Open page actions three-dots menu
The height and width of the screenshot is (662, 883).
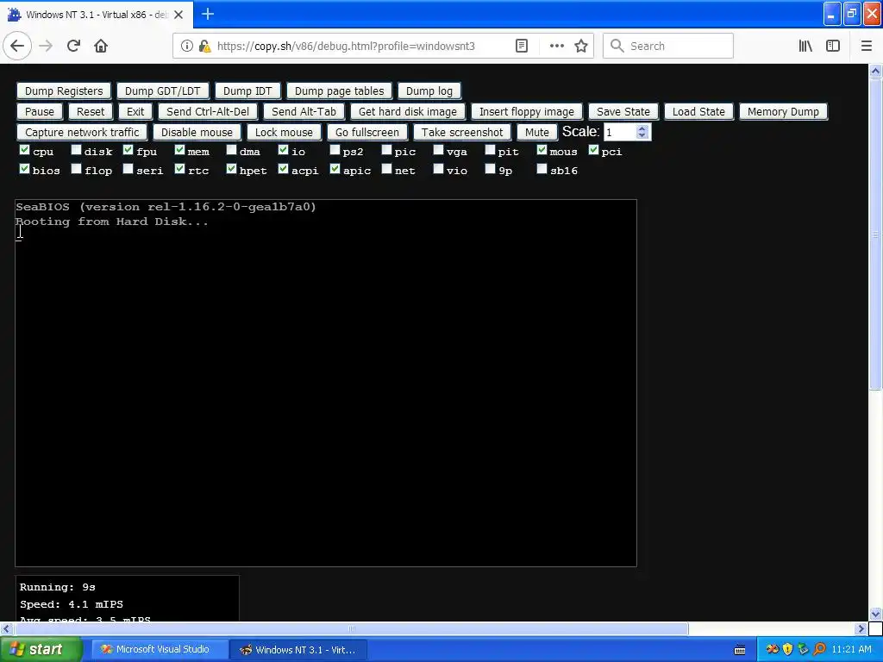click(x=556, y=46)
